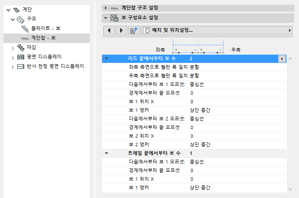
Task: Click the 우측 label of the diagram
Action: pos(236,50)
